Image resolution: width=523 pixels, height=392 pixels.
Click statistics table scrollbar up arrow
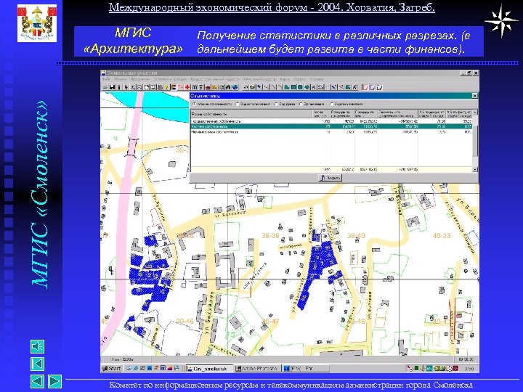(475, 113)
